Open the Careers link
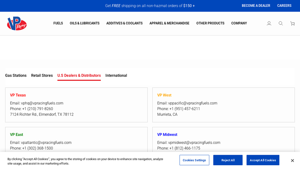 pyautogui.click(x=284, y=6)
